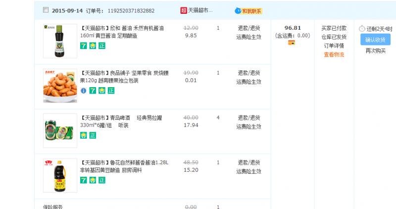Open 订单详情 order details

tap(334, 46)
